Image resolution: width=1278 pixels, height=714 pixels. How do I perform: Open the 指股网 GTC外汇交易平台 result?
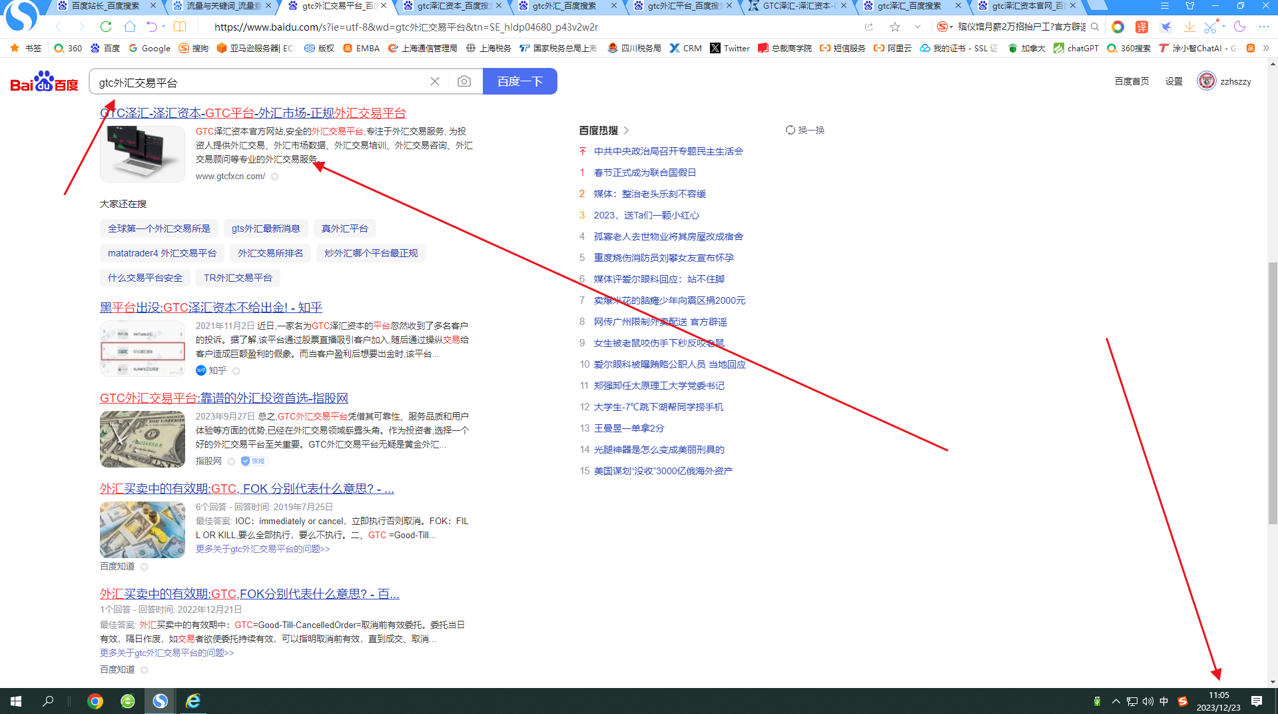click(224, 398)
